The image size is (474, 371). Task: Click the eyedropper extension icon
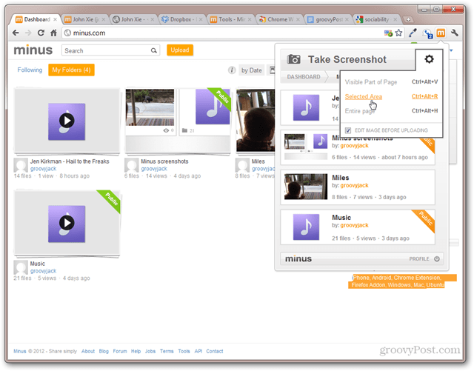[x=413, y=33]
